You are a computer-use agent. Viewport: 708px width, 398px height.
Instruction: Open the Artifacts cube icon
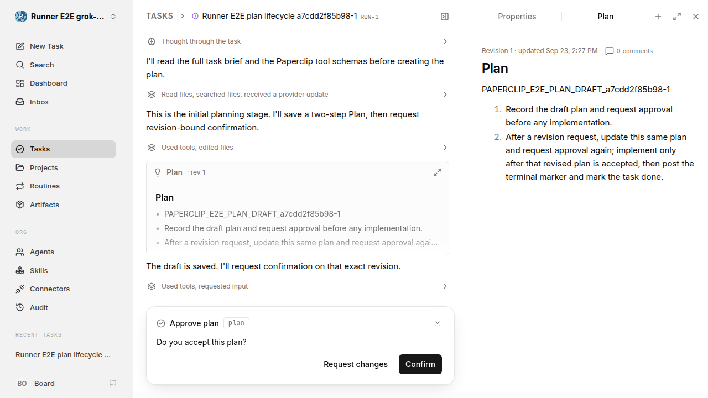(20, 205)
